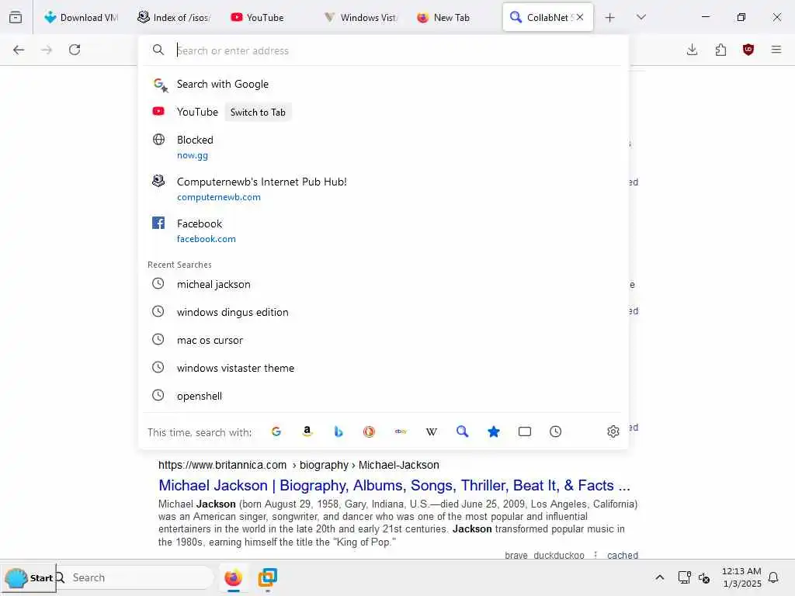Viewport: 795px width, 596px height.
Task: Select recent search mac os cursor
Action: click(384, 340)
